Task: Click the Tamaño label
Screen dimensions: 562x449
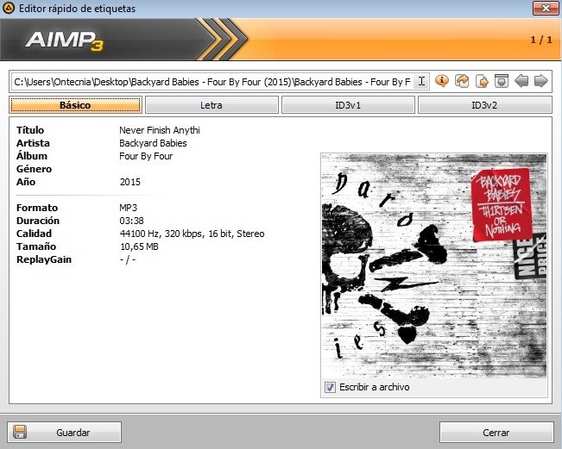Action: pos(36,246)
